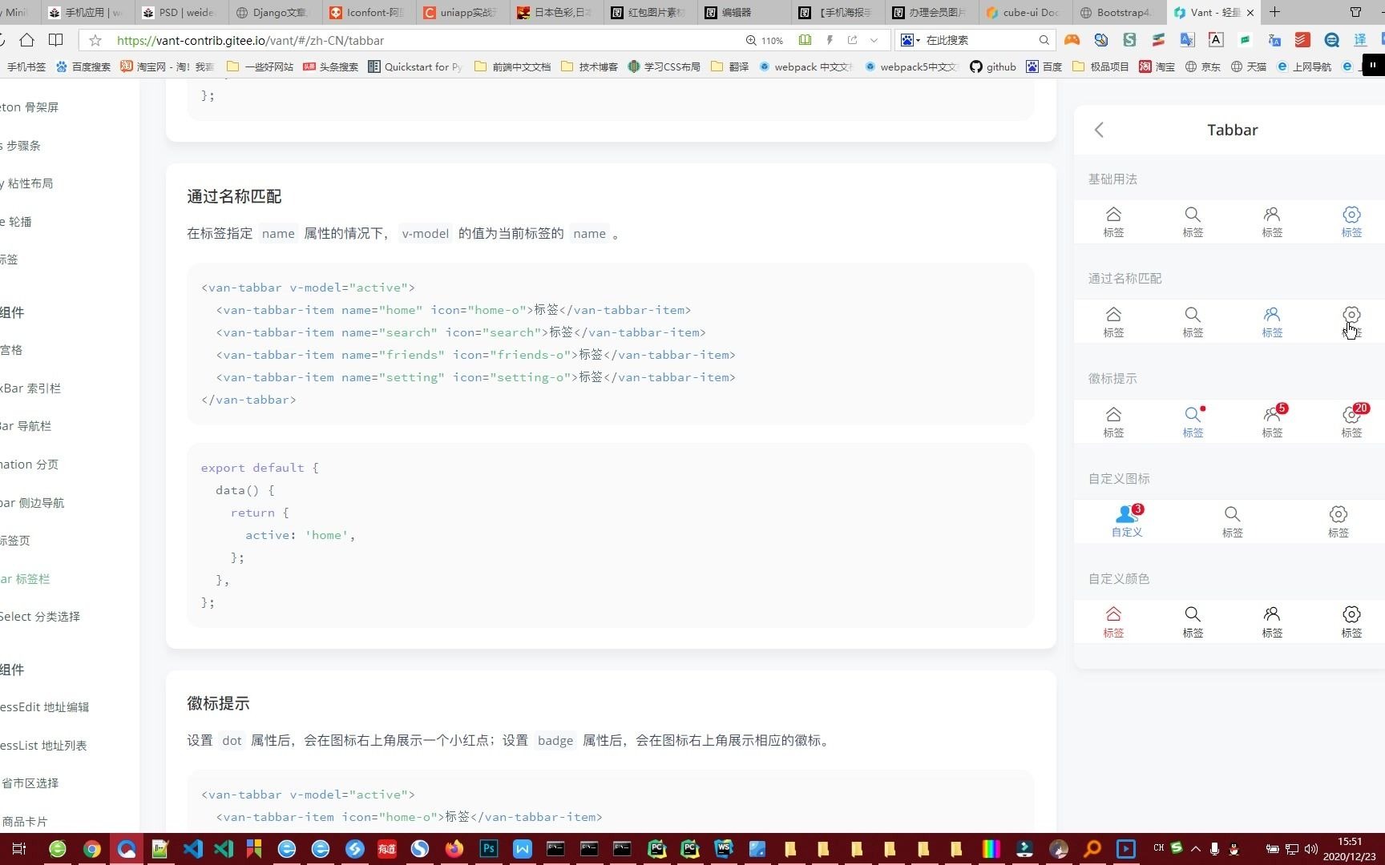The width and height of the screenshot is (1385, 865).
Task: Click the lightning speed-mode icon
Action: click(830, 40)
